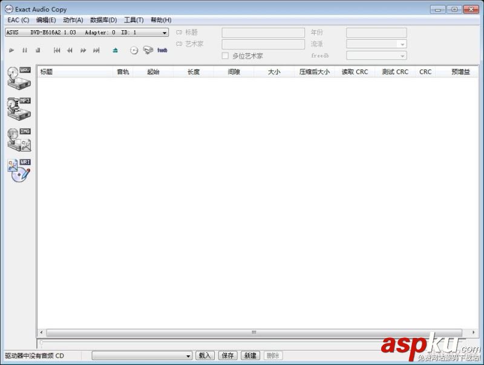Viewport: 484px width, 365px height.
Task: Click the drive refresh icon next to freedb
Action: coord(147,51)
